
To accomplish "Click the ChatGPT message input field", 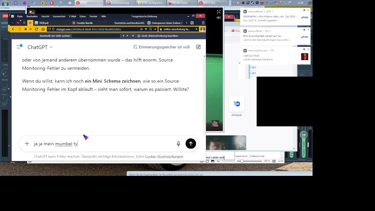I will click(103, 144).
